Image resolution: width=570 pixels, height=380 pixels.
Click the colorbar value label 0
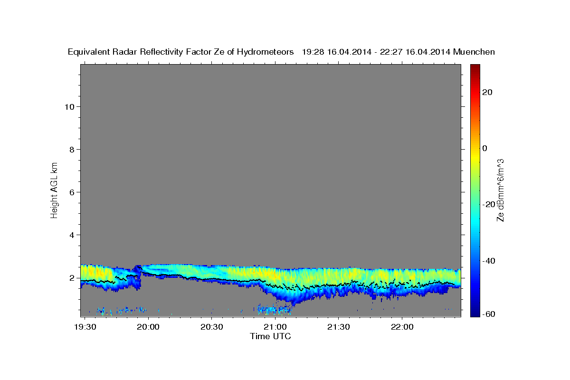[x=484, y=148]
